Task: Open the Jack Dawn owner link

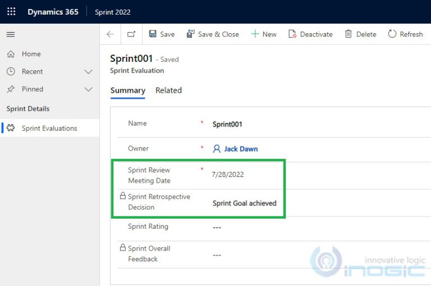Action: (x=241, y=149)
